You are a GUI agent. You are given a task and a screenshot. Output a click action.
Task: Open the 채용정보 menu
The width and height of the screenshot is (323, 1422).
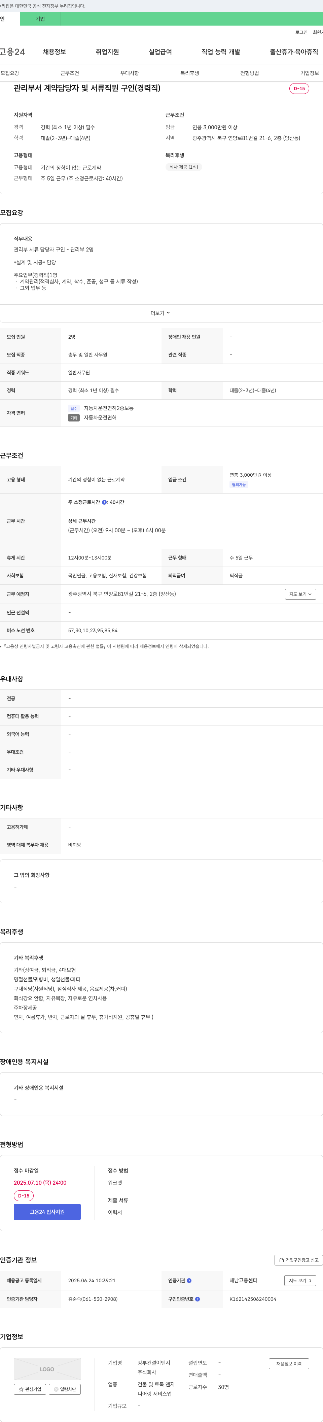point(55,52)
